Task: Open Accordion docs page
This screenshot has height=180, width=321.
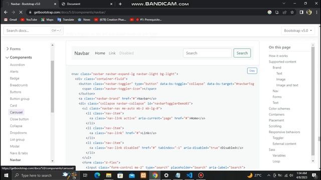Action: [18, 64]
